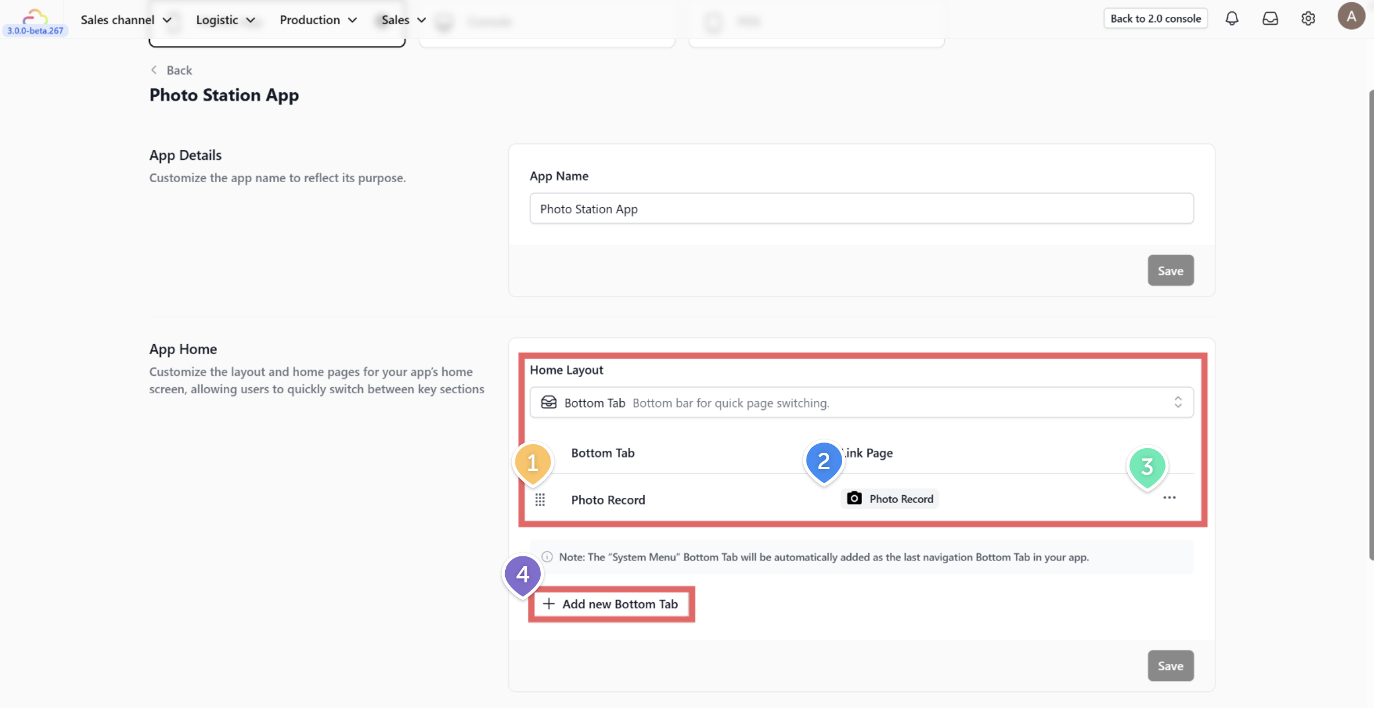Click Add new Bottom Tab
The height and width of the screenshot is (708, 1374).
611,604
